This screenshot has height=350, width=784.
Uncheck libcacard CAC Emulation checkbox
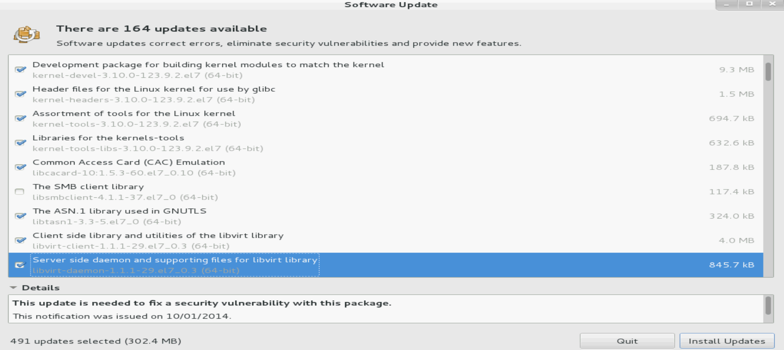(x=20, y=167)
